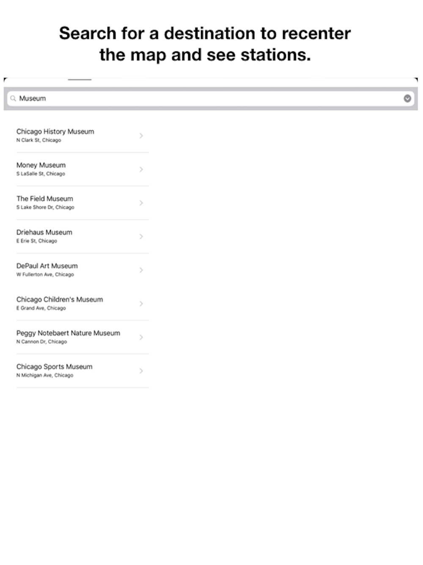
Task: Open Chicago History Museum result
Action: click(82, 136)
